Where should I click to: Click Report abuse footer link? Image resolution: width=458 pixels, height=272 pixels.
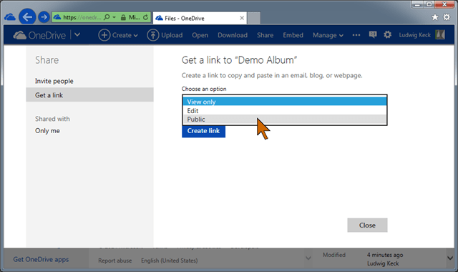pos(114,261)
